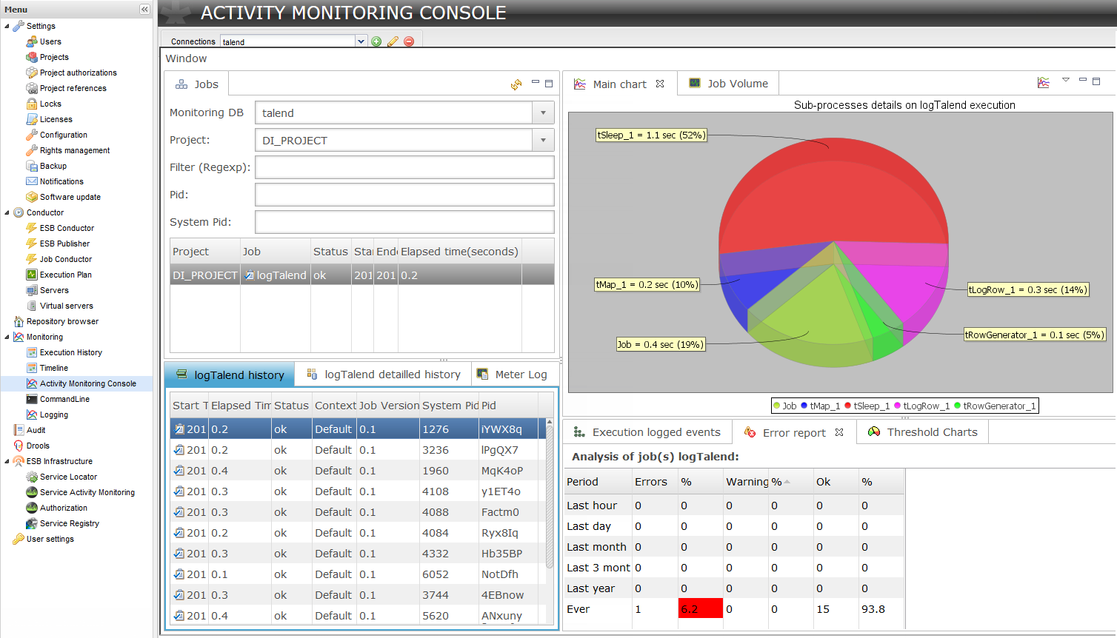
Task: Click the green add connection icon
Action: coord(376,41)
